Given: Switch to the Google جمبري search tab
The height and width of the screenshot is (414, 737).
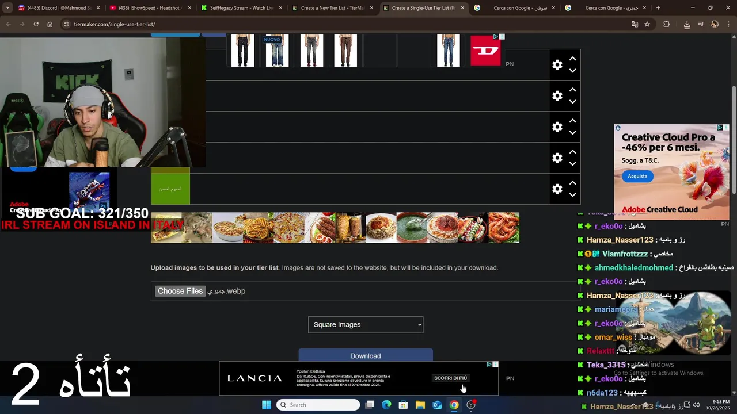Looking at the screenshot, I should [606, 8].
